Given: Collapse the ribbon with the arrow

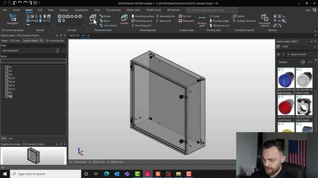Looking at the screenshot, I should [316, 31].
